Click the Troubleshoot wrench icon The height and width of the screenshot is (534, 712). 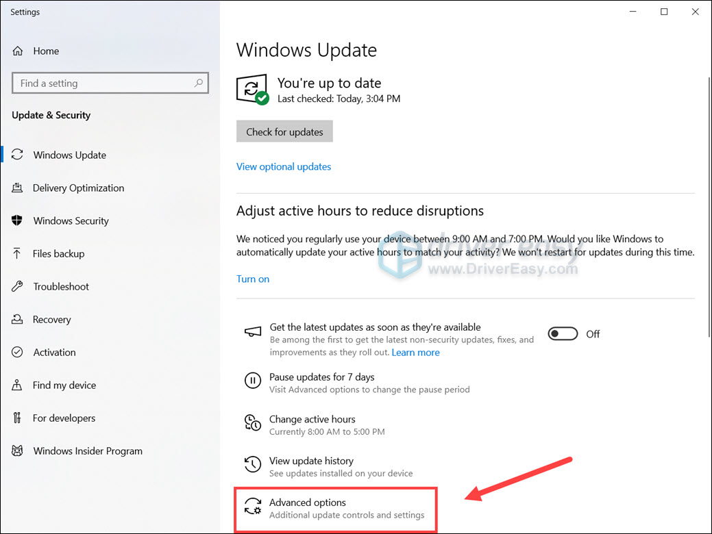pos(18,287)
